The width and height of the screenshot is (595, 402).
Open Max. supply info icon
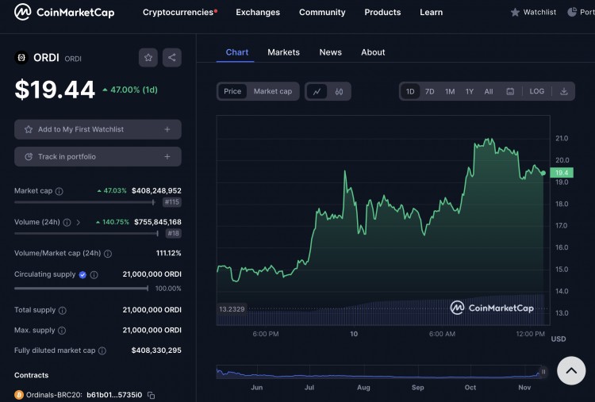pos(62,331)
